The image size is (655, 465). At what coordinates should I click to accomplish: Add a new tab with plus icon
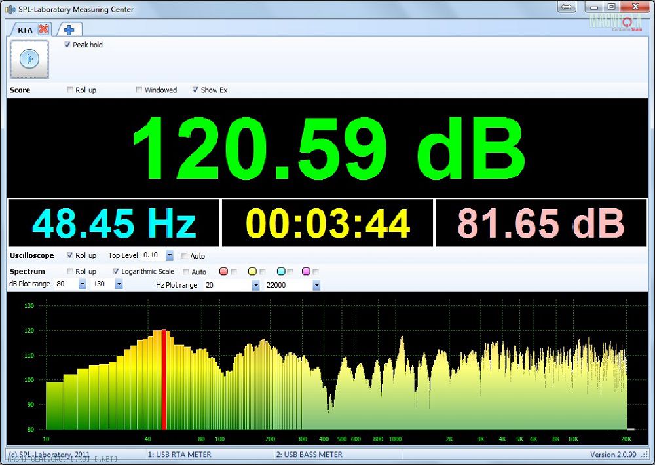[69, 29]
